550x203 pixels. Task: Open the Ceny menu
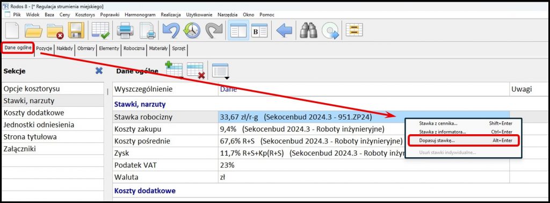pos(64,15)
